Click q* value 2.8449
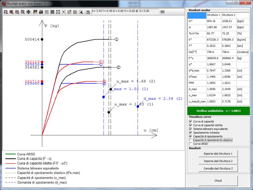 [x=229, y=64]
